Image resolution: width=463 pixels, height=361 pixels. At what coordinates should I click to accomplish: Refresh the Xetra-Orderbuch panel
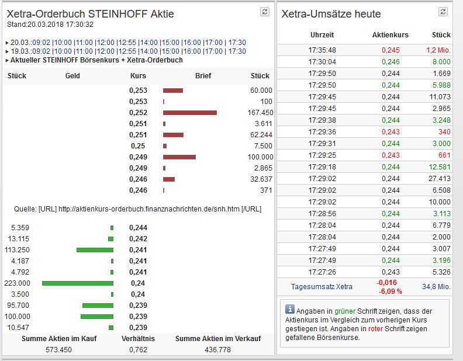coord(265,12)
